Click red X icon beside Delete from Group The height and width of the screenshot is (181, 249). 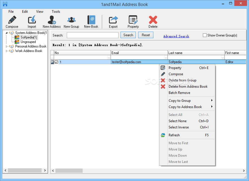point(163,80)
